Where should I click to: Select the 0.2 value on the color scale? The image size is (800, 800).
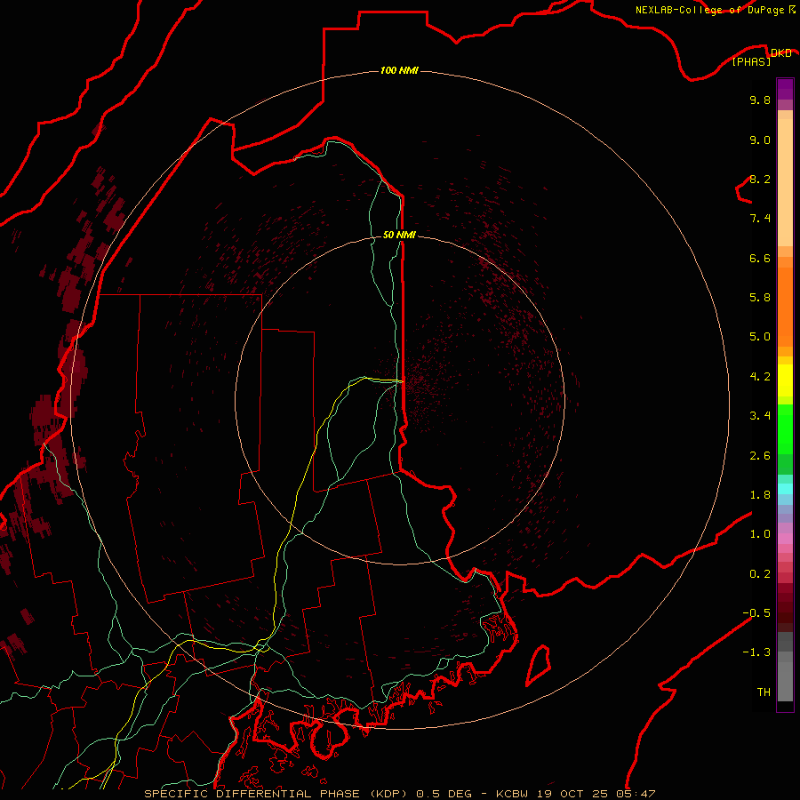[x=760, y=574]
